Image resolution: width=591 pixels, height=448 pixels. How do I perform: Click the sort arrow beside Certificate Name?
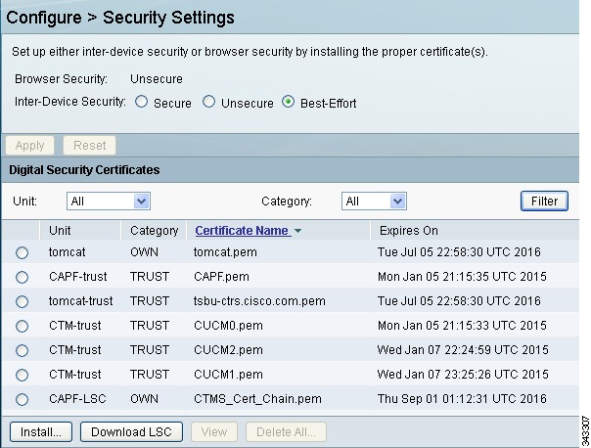click(297, 231)
